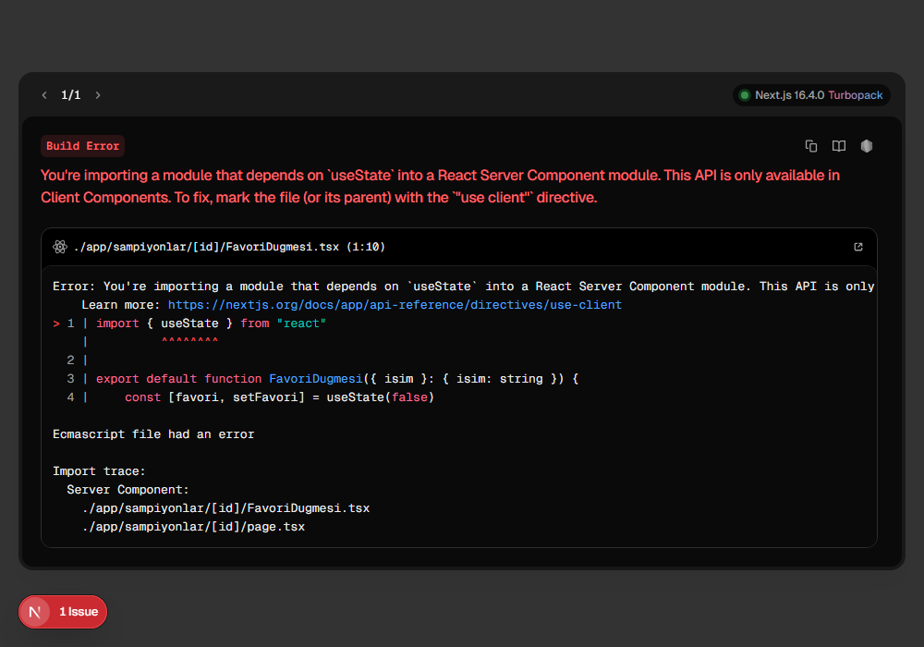The image size is (924, 647).
Task: Click 'Server Component:' trace line
Action: tap(128, 490)
